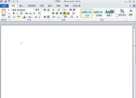Image resolution: width=136 pixels, height=98 pixels.
Task: Open the Word Help question mark icon
Action: coord(134,6)
